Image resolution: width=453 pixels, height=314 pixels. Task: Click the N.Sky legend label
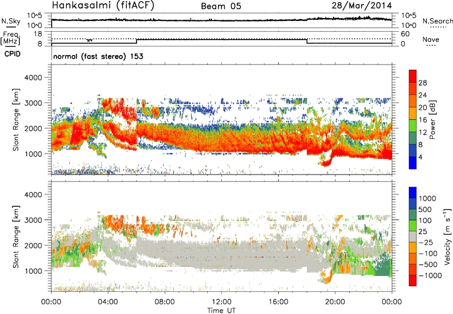click(x=11, y=21)
